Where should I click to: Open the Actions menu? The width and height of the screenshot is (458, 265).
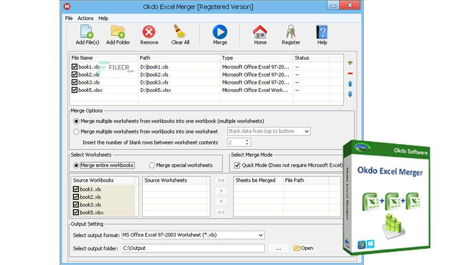pos(85,18)
